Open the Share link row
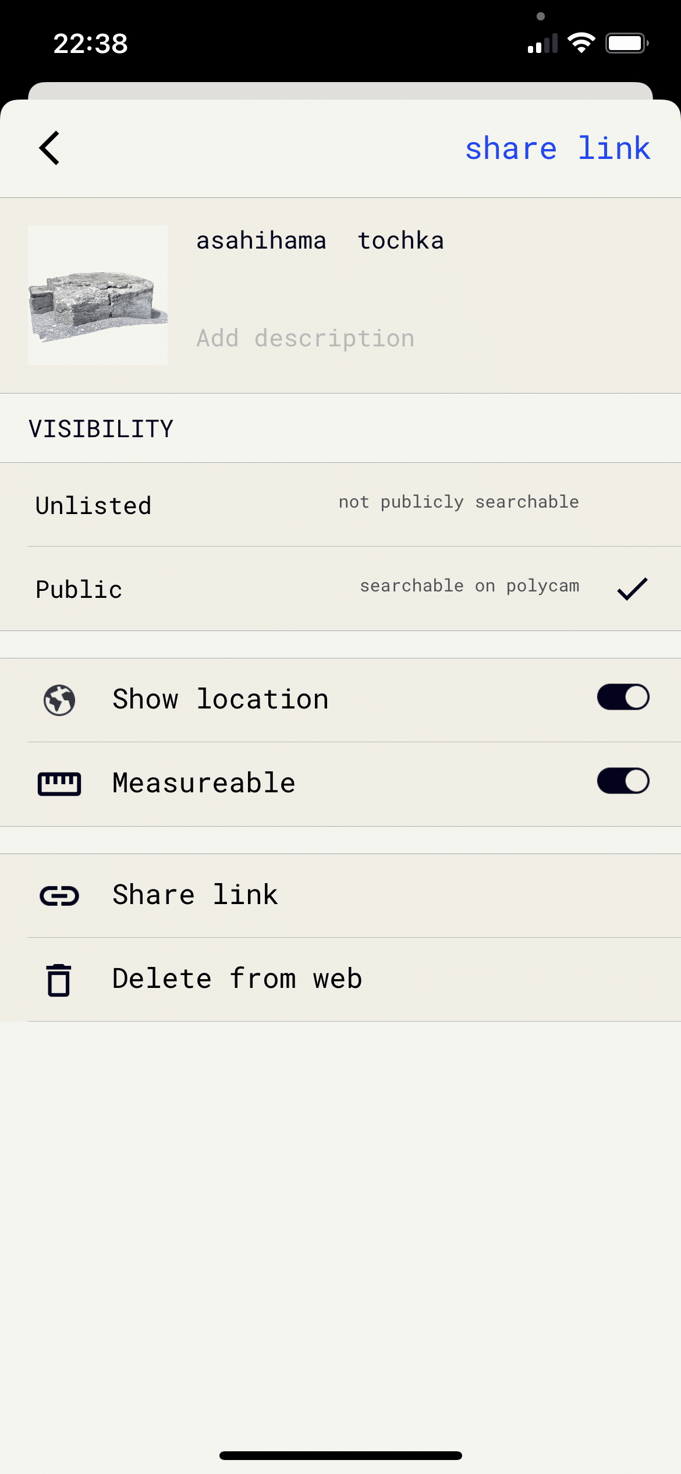 point(340,895)
